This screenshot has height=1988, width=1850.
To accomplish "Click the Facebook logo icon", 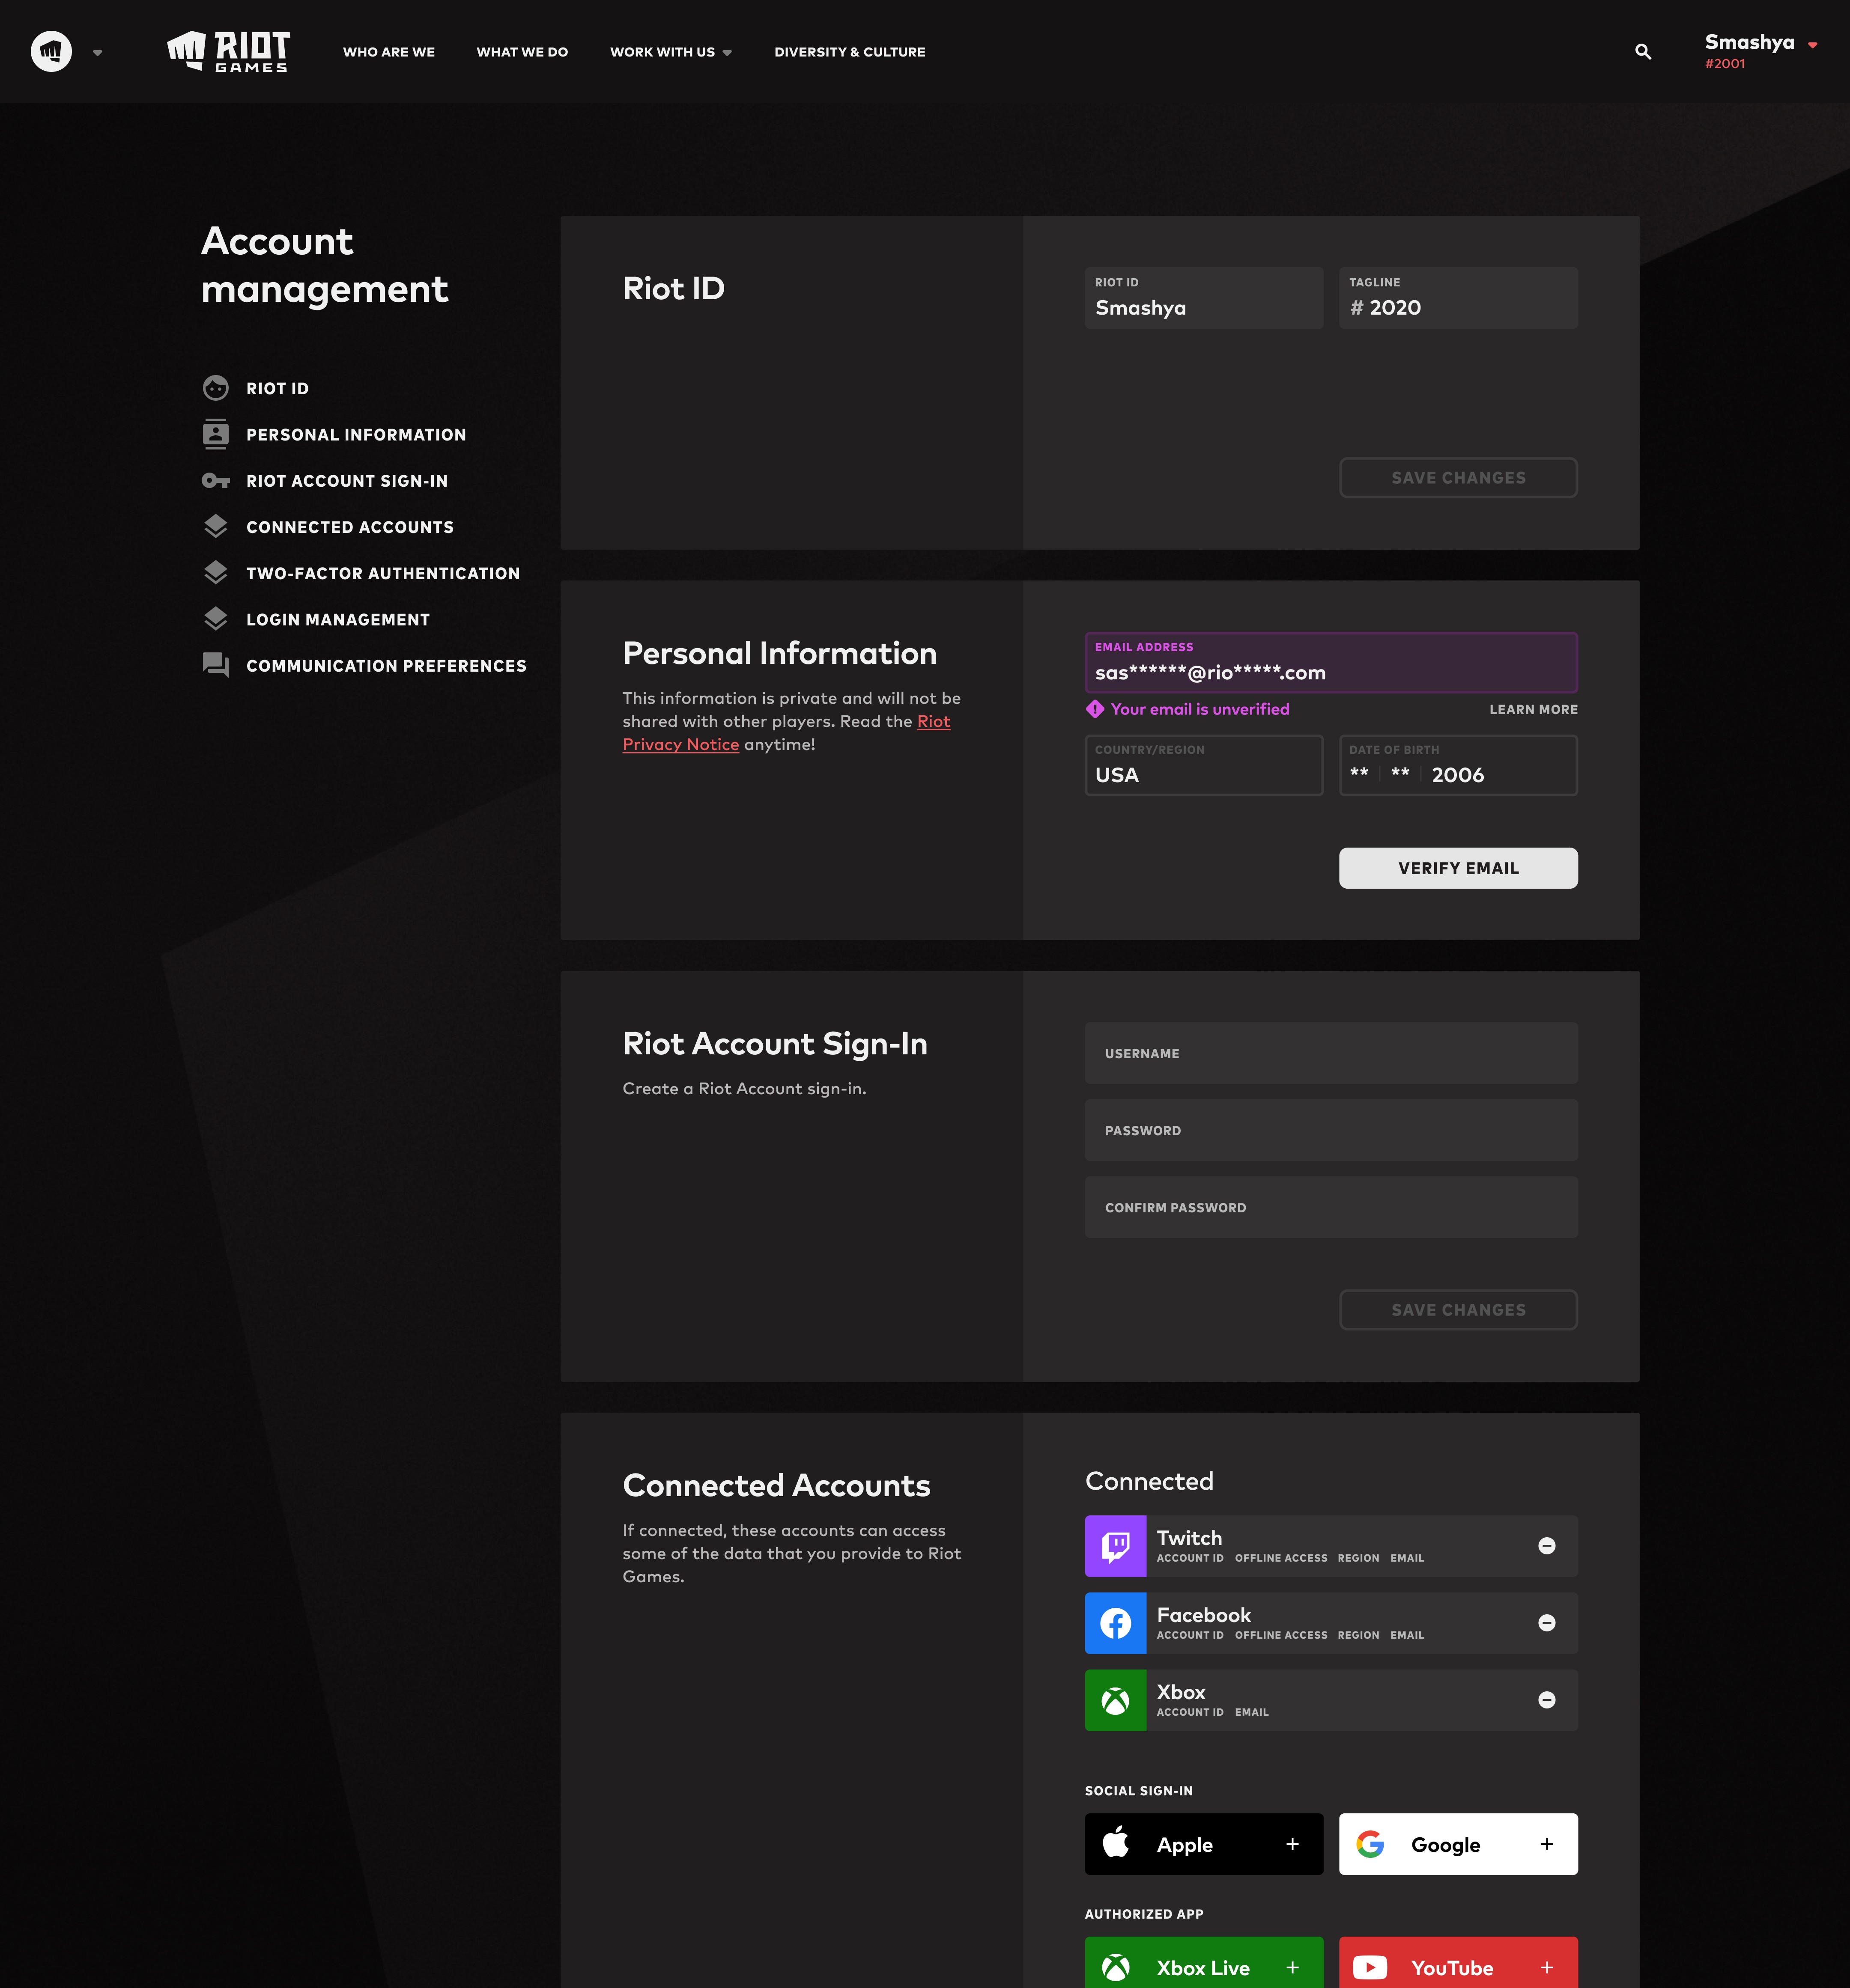I will tap(1116, 1623).
